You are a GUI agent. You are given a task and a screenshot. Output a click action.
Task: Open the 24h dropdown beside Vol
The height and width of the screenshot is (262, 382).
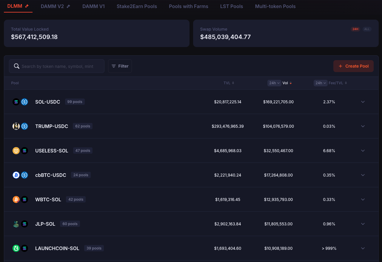pyautogui.click(x=274, y=83)
